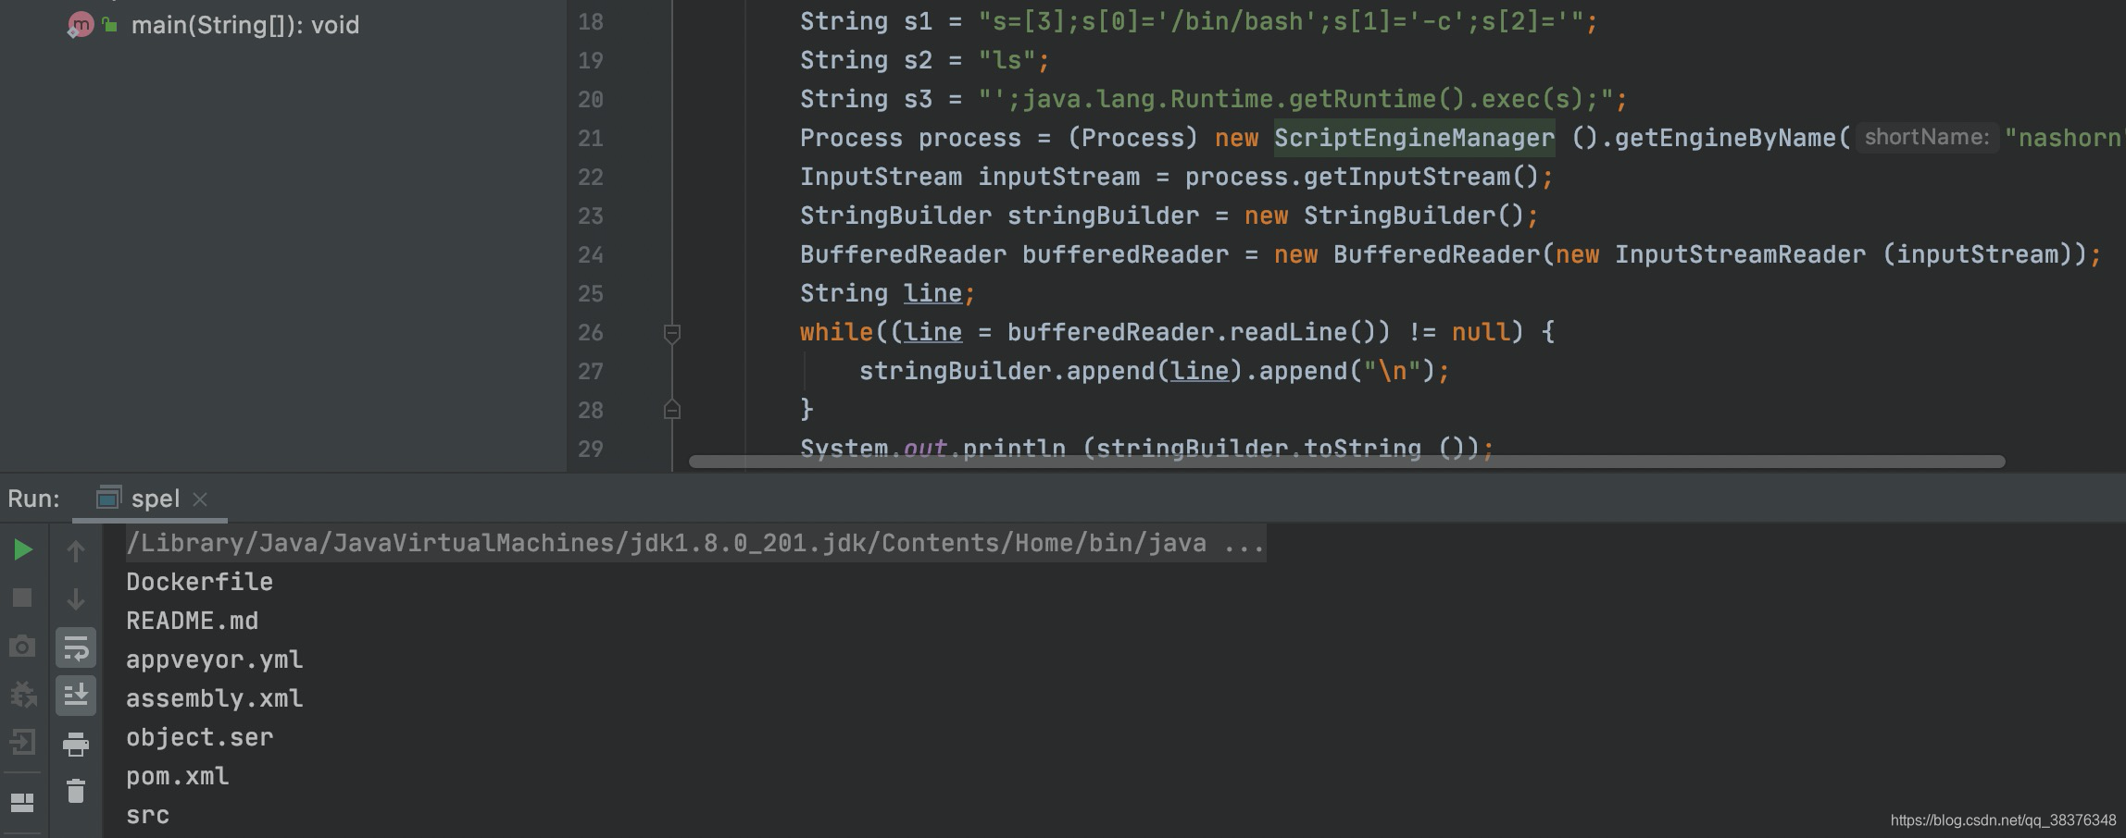Stop the running process
2126x838 pixels.
point(21,598)
